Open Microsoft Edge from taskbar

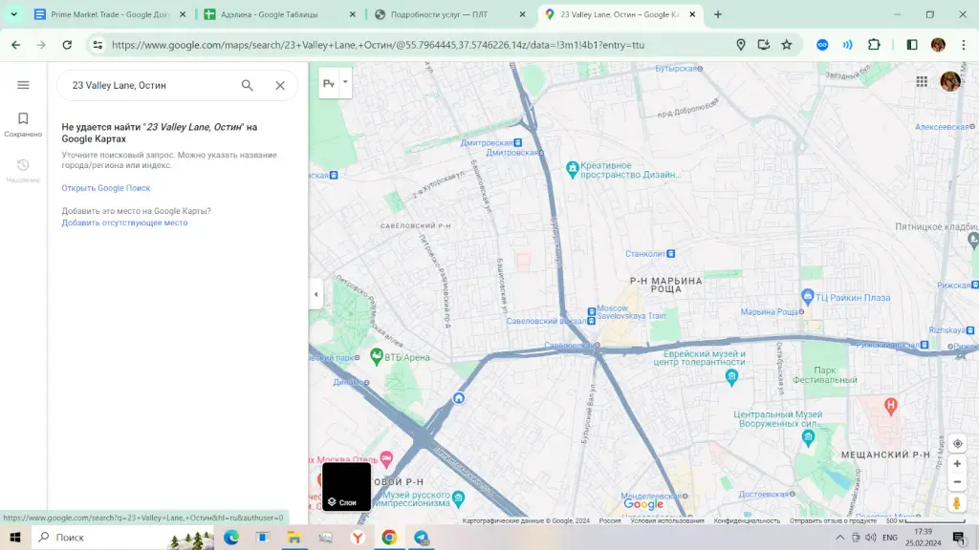point(231,537)
